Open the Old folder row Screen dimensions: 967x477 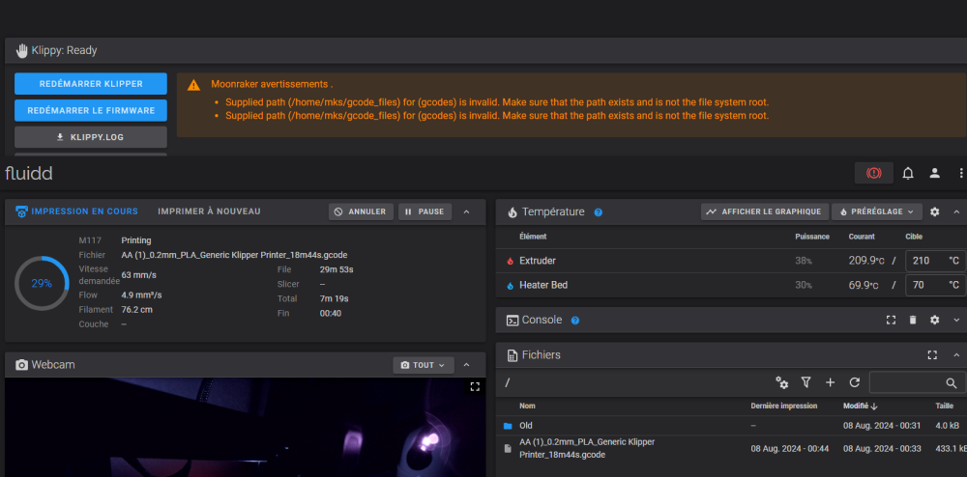[731, 426]
